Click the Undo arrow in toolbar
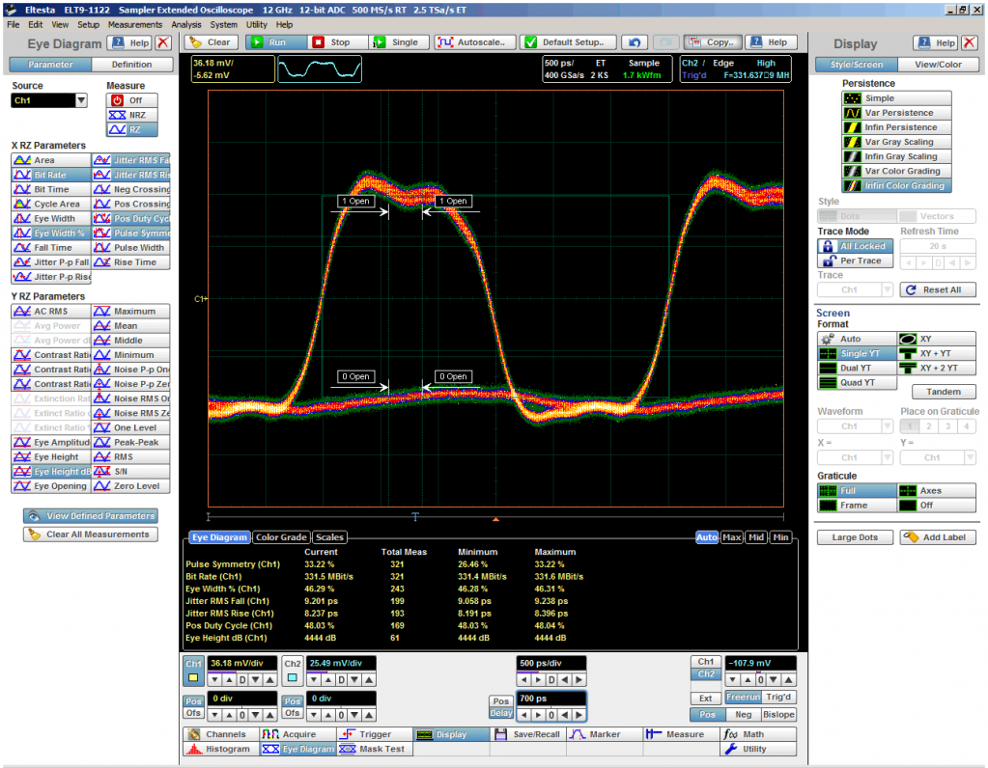This screenshot has width=988, height=768. (634, 42)
